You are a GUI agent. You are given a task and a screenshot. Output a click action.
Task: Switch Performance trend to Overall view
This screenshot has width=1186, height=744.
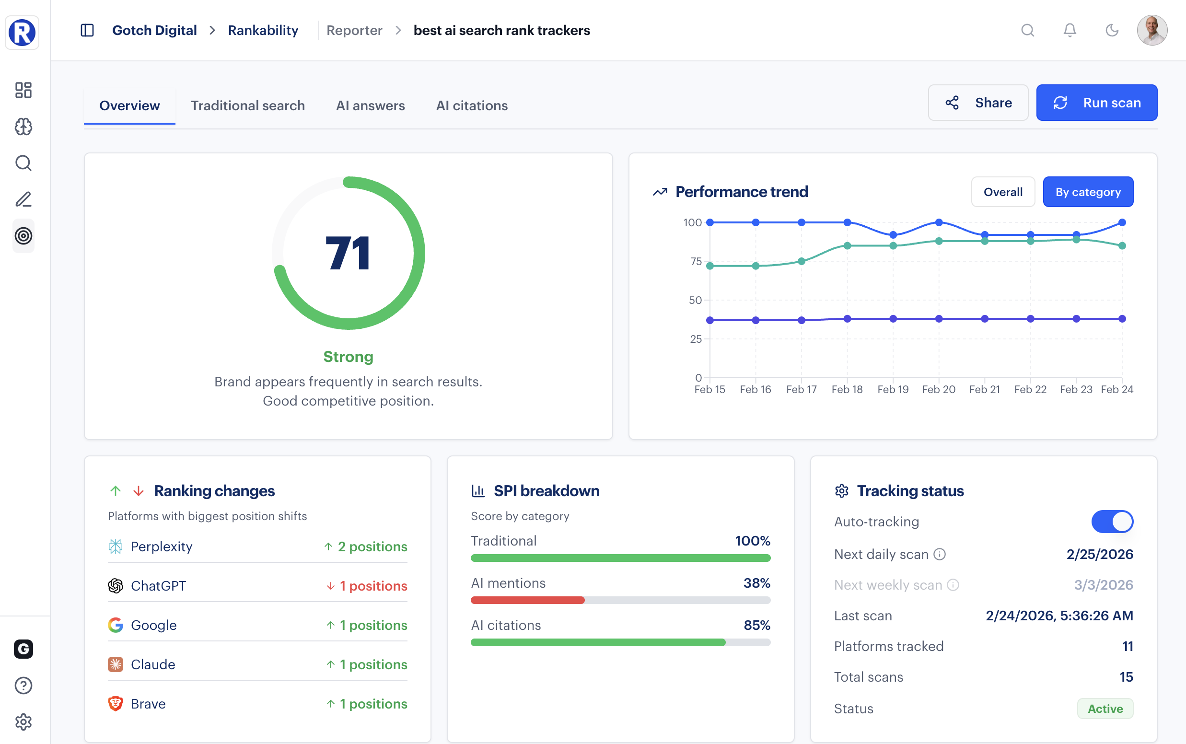(x=1002, y=191)
